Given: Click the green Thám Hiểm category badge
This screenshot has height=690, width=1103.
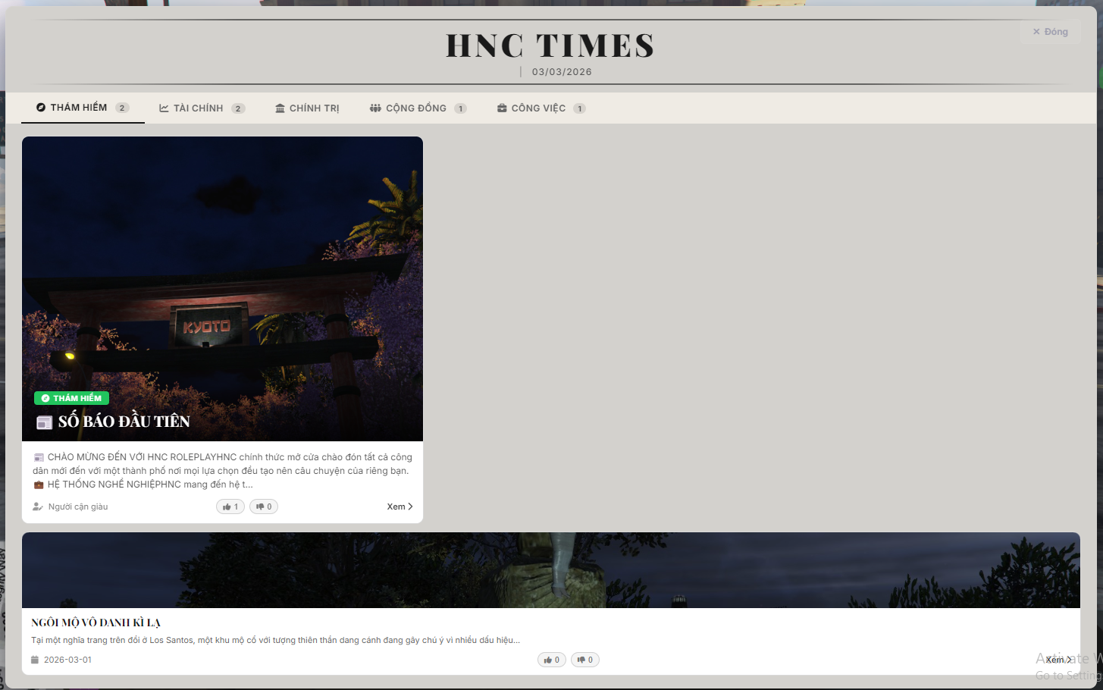Looking at the screenshot, I should pyautogui.click(x=71, y=398).
